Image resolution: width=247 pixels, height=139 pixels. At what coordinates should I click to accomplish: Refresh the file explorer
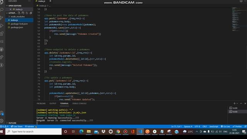tap(27, 13)
